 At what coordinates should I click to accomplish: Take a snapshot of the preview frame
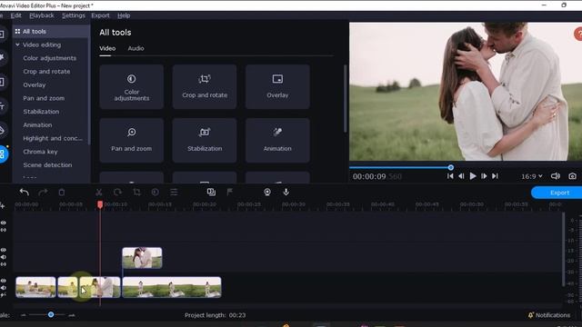(572, 176)
